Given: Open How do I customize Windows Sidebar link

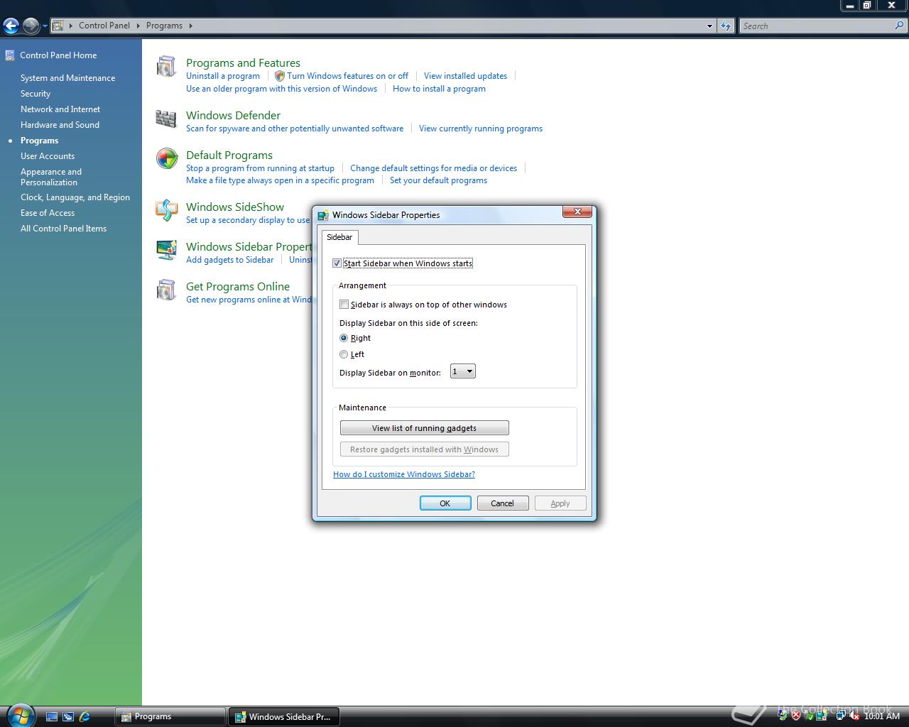Looking at the screenshot, I should [404, 474].
